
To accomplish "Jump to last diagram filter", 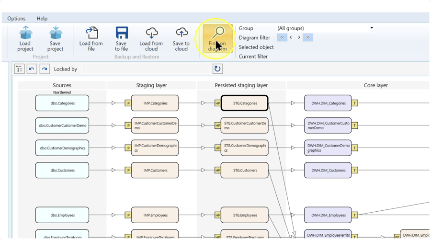I will pos(308,37).
